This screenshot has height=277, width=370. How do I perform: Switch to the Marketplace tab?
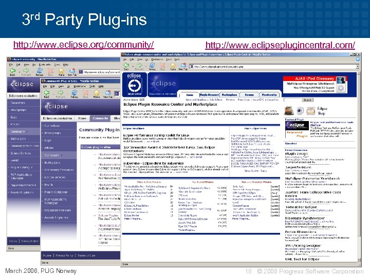pos(229,95)
